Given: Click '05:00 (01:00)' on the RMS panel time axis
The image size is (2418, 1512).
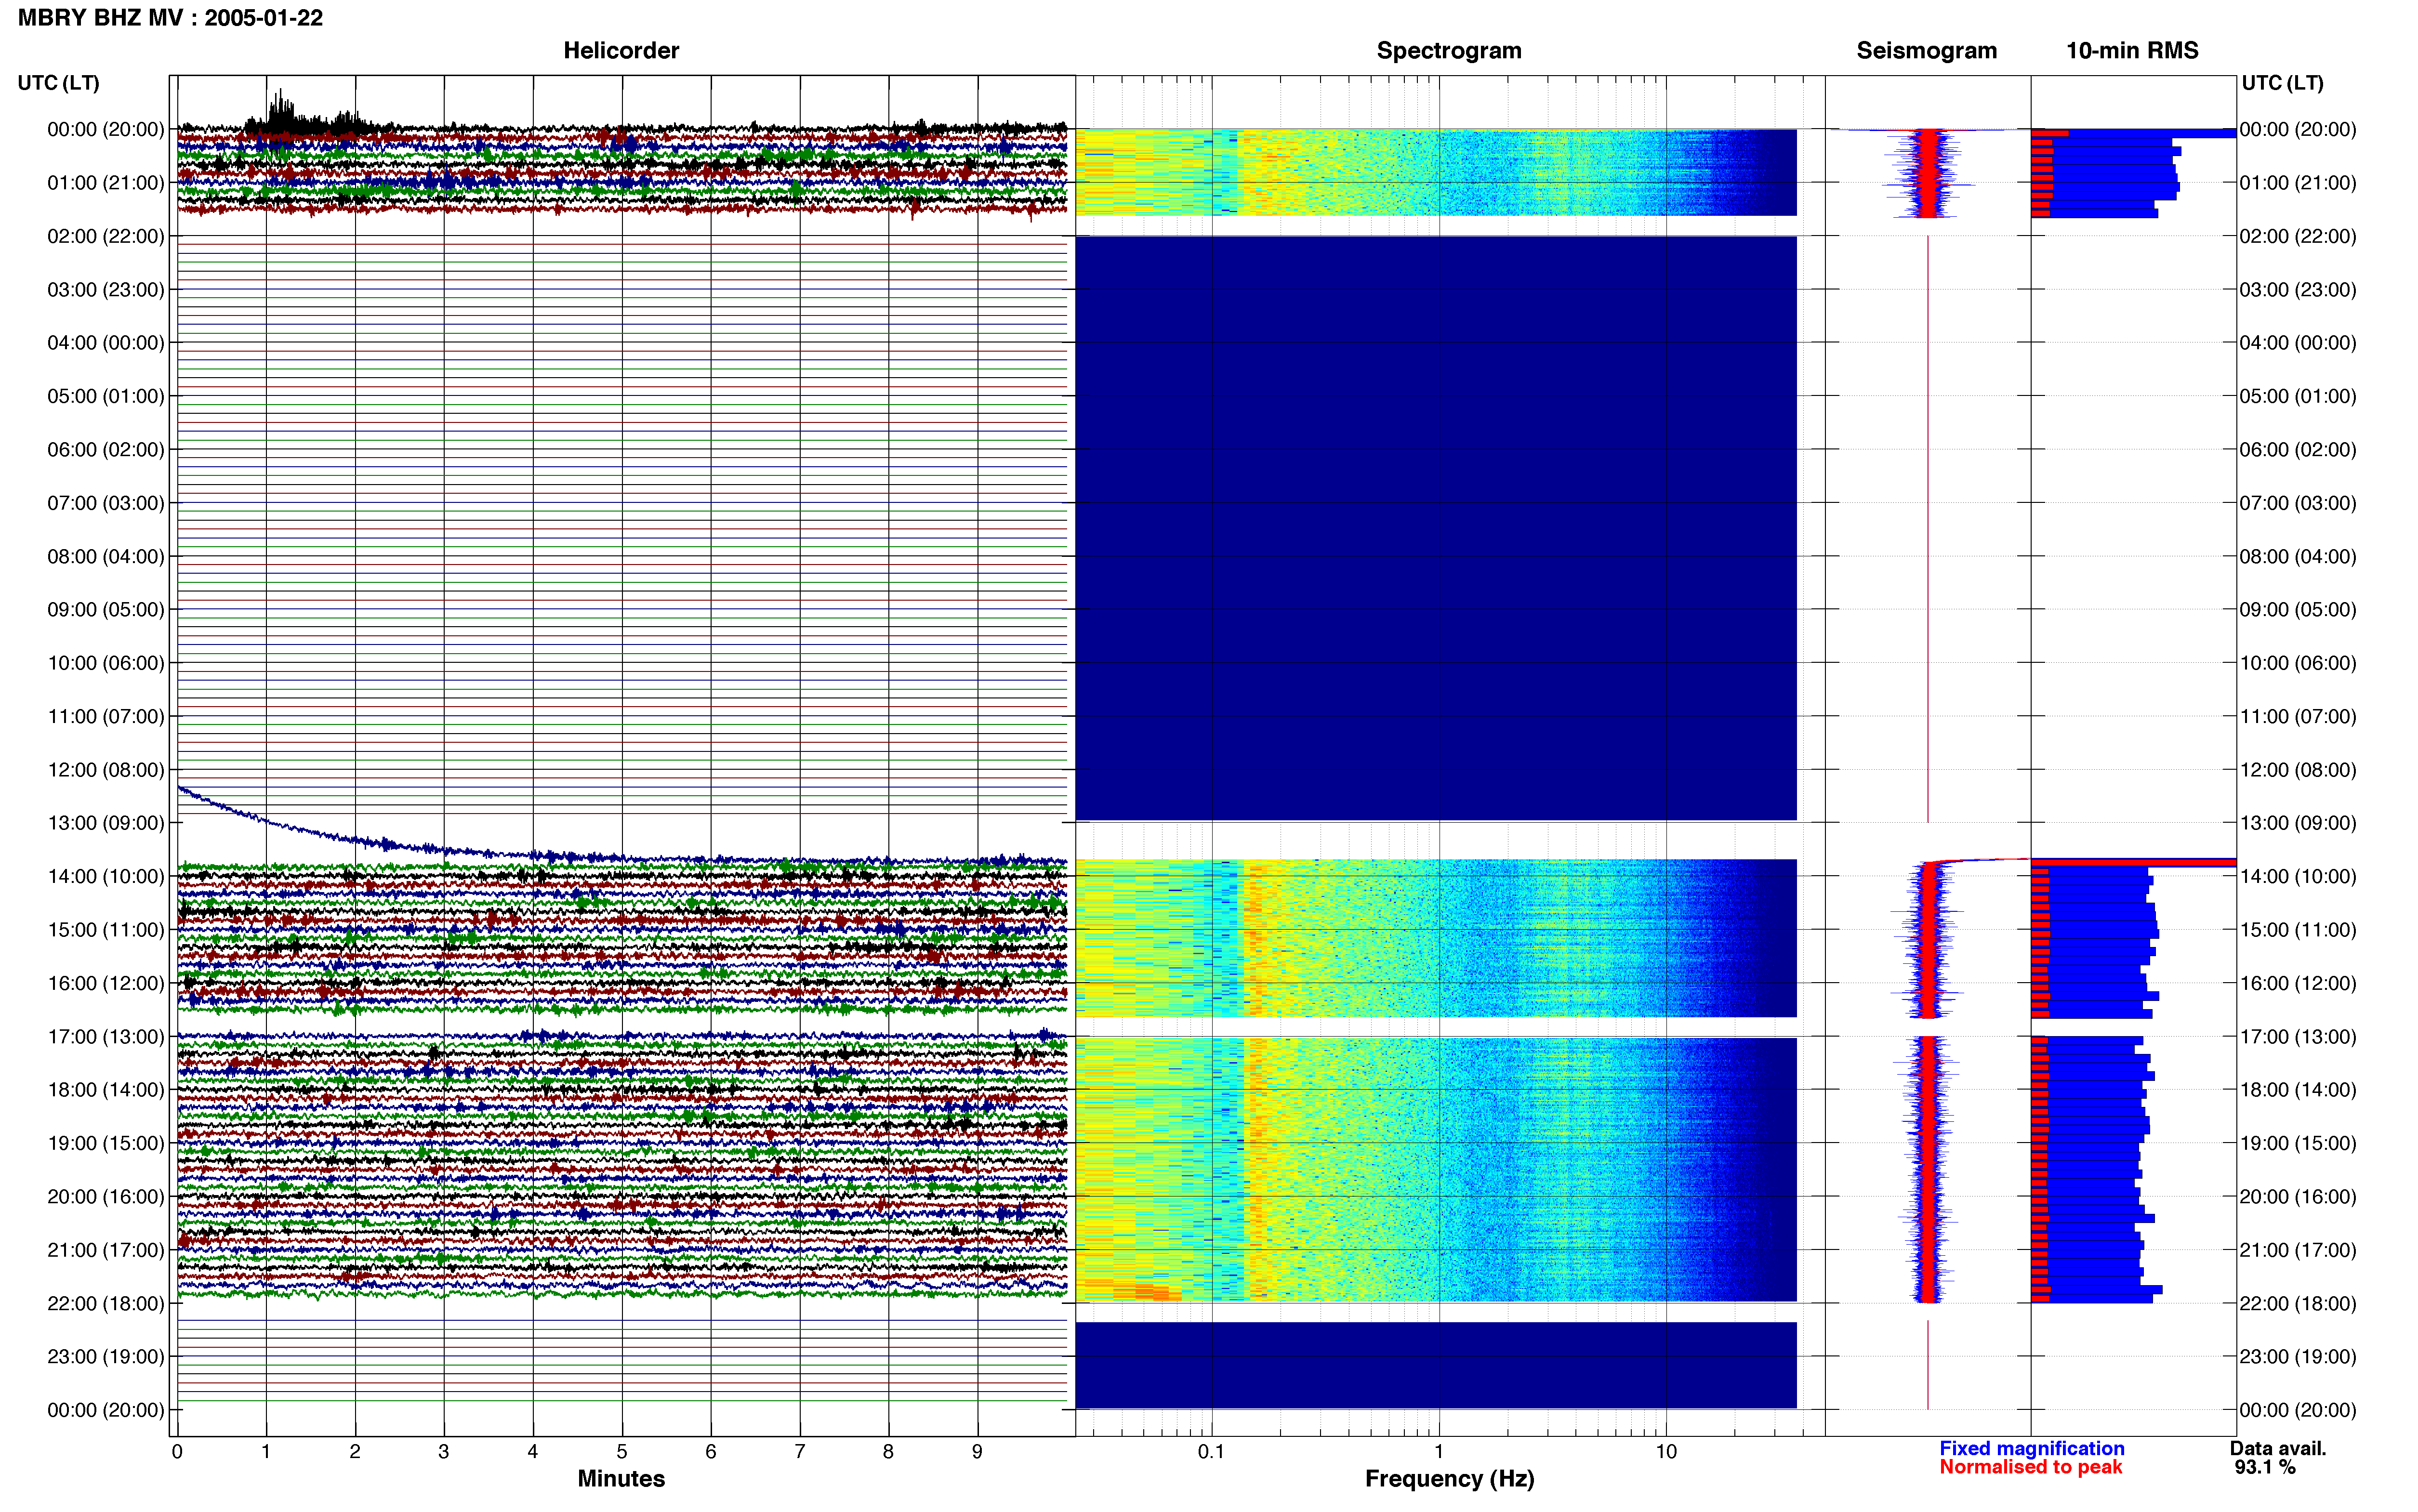Looking at the screenshot, I should click(2298, 396).
